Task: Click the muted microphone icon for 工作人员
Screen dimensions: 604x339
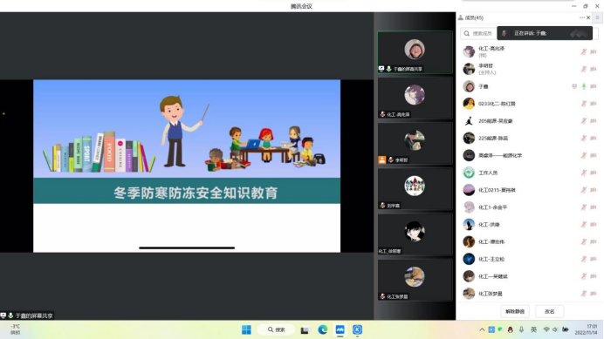Action: point(584,173)
